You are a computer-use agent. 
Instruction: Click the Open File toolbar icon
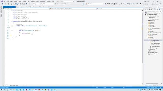[x=14, y=4]
